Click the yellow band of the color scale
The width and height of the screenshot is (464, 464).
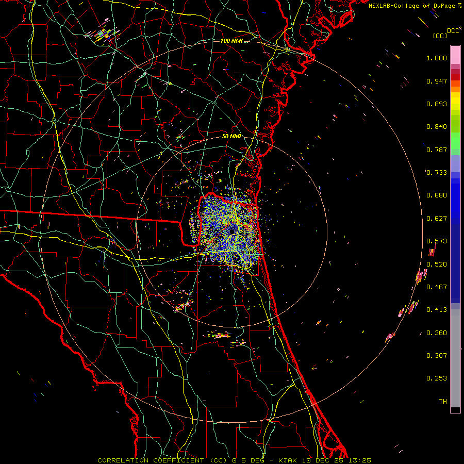click(x=455, y=102)
